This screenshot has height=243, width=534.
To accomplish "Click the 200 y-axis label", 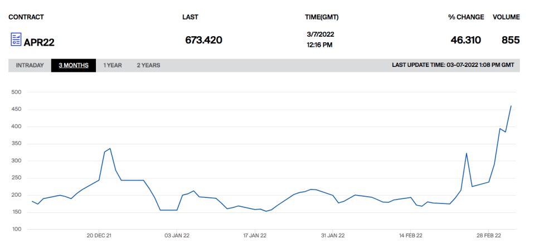I will click(16, 196).
